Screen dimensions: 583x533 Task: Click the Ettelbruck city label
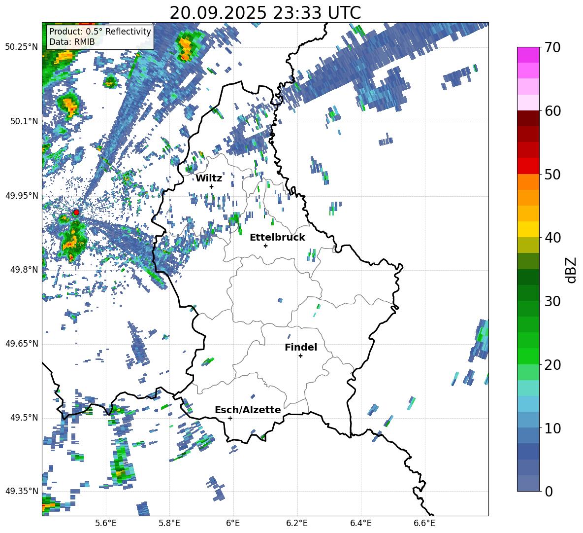[x=277, y=238]
